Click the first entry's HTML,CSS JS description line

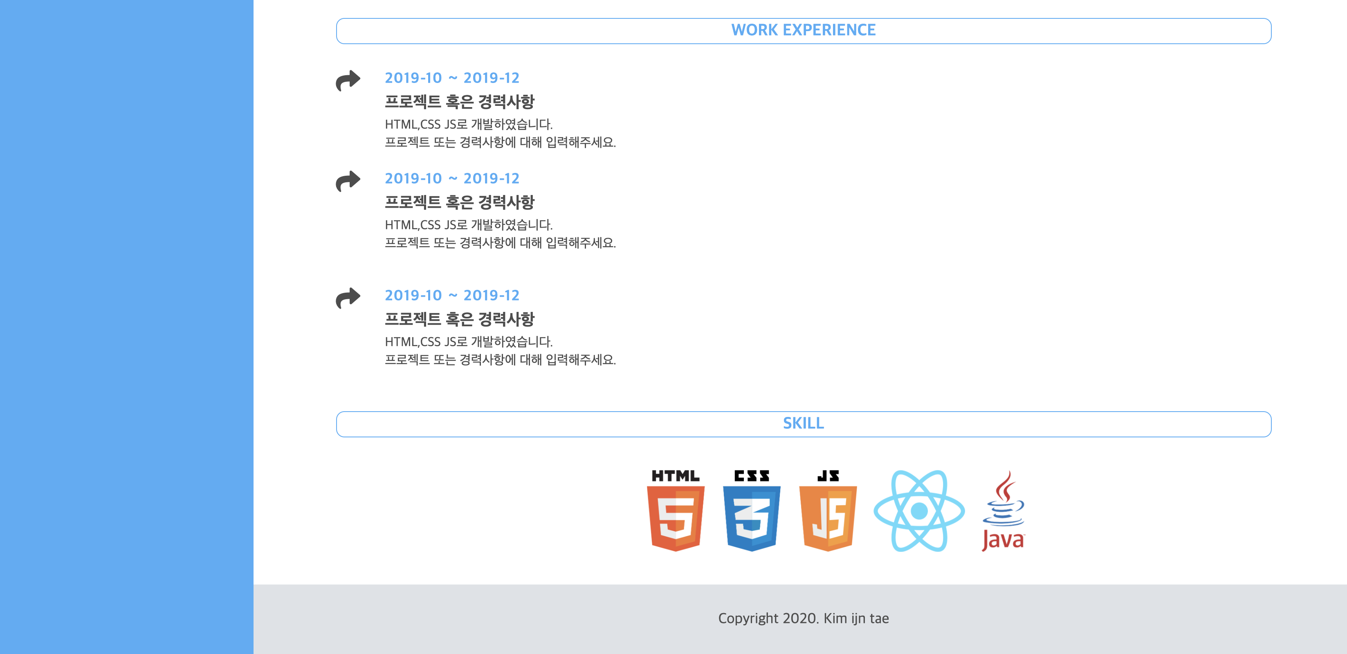(469, 124)
